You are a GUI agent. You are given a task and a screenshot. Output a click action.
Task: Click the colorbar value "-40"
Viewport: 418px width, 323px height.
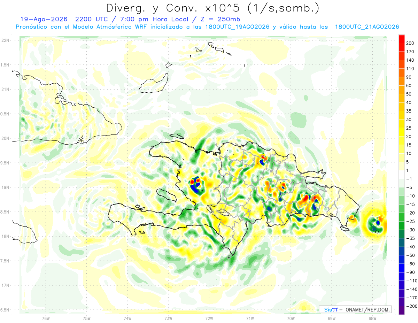[x=410, y=247]
